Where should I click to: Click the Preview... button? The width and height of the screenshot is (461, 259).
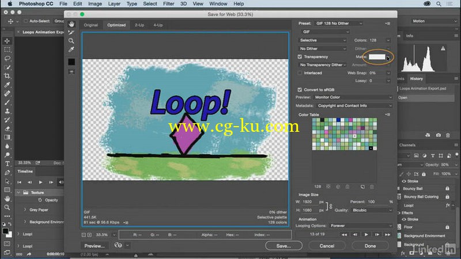click(95, 246)
